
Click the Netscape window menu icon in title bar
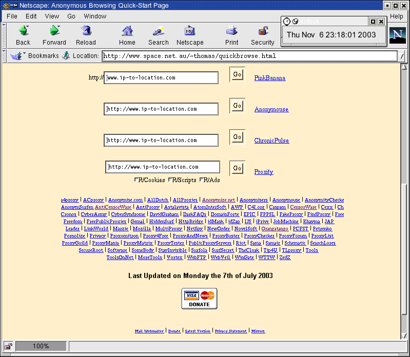pos(6,5)
